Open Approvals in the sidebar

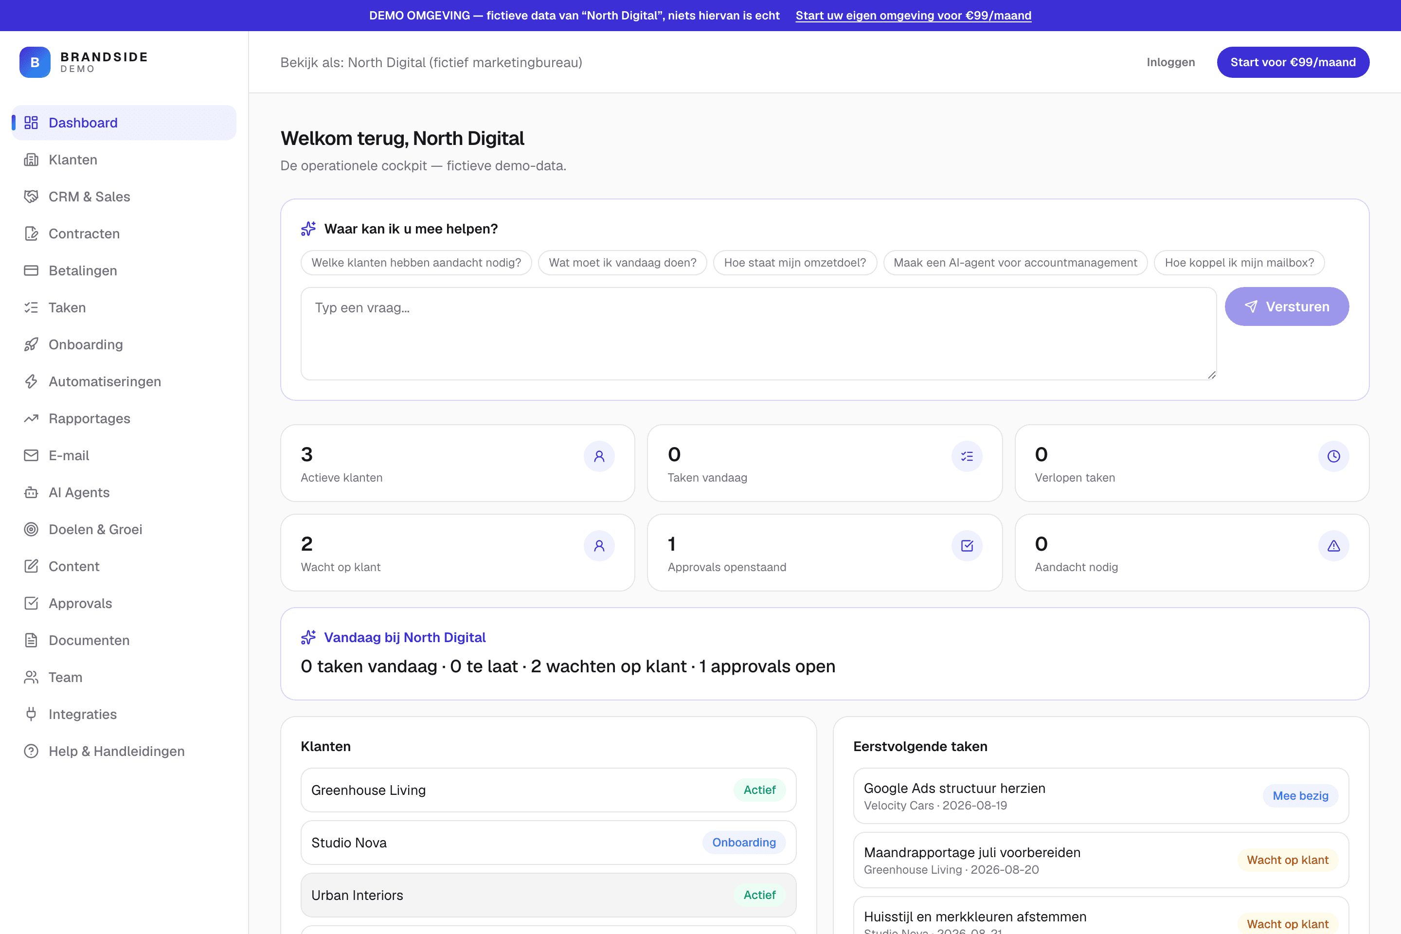124,603
